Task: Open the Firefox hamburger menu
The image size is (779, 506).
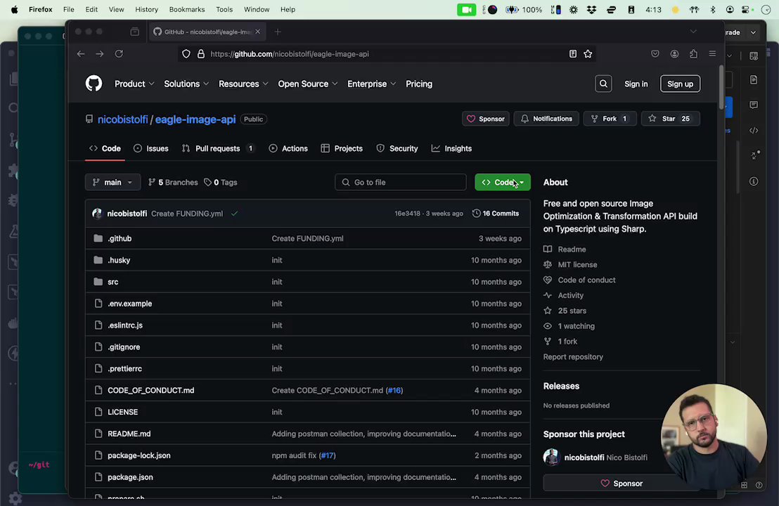Action: click(x=712, y=53)
